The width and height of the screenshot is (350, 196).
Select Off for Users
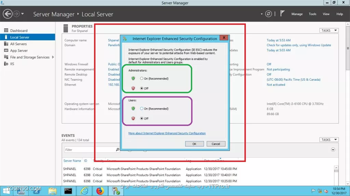[x=142, y=118]
